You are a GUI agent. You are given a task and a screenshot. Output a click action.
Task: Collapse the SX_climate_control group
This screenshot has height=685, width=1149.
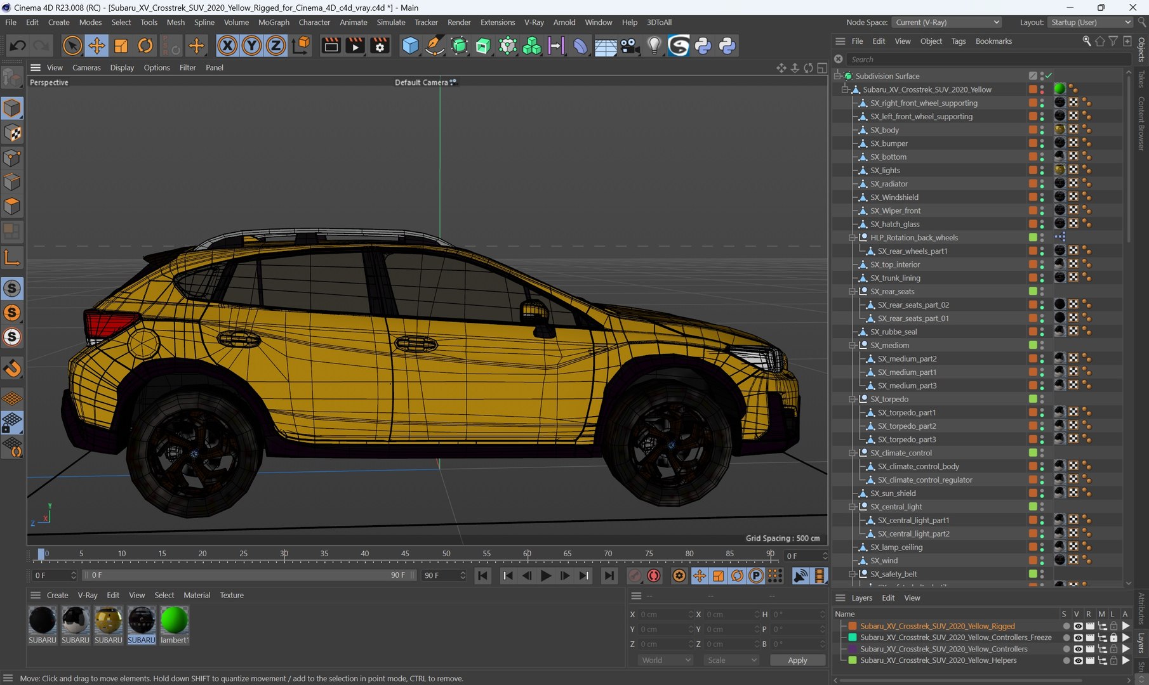coord(853,453)
